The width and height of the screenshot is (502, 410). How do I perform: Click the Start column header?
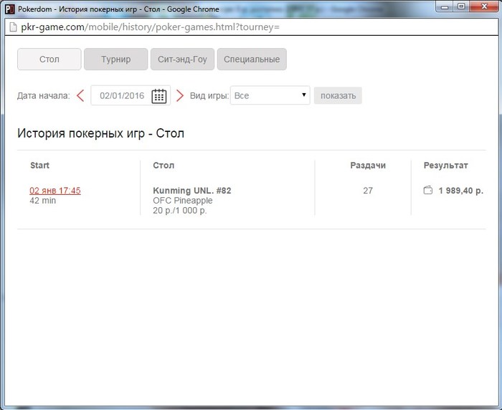(x=39, y=165)
